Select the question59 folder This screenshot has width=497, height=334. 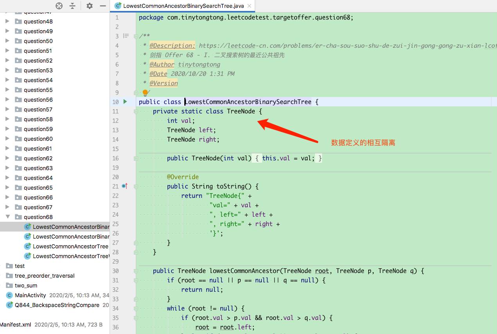[38, 129]
